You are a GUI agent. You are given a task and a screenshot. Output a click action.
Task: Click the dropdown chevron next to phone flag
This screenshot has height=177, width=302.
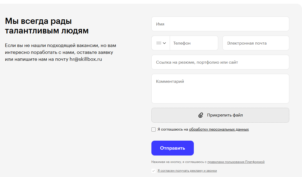click(x=164, y=43)
